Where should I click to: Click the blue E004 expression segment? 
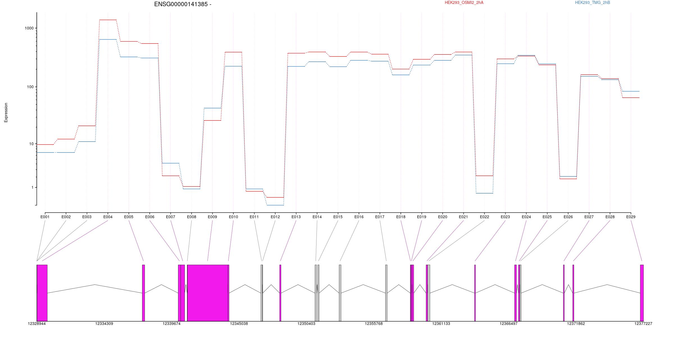coord(108,40)
